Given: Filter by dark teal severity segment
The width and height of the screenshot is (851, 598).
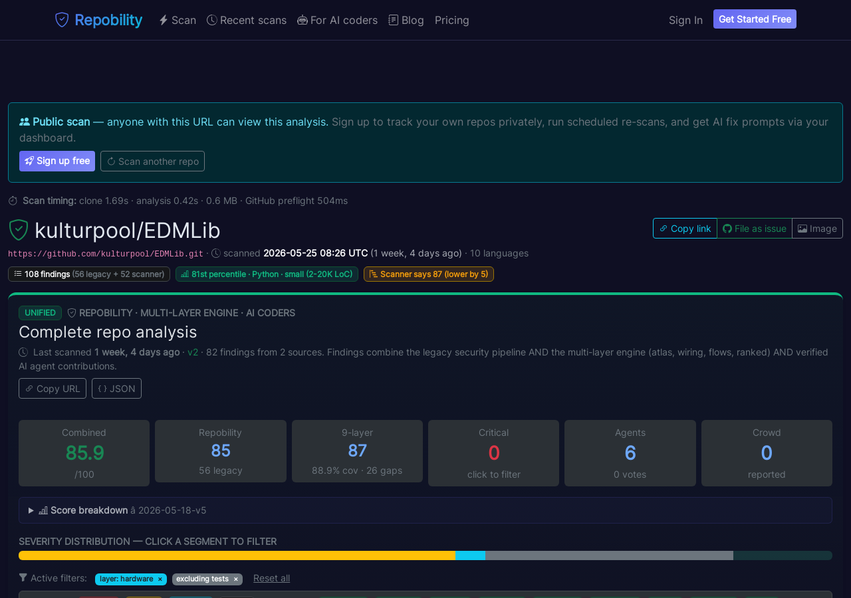Looking at the screenshot, I should tap(783, 555).
